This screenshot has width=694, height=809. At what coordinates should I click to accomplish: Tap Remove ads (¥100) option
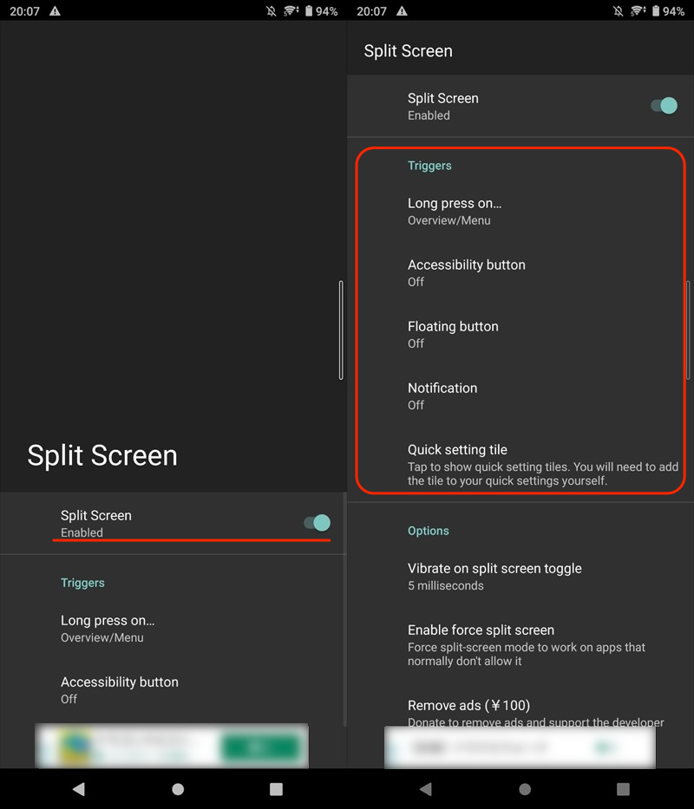click(x=520, y=711)
